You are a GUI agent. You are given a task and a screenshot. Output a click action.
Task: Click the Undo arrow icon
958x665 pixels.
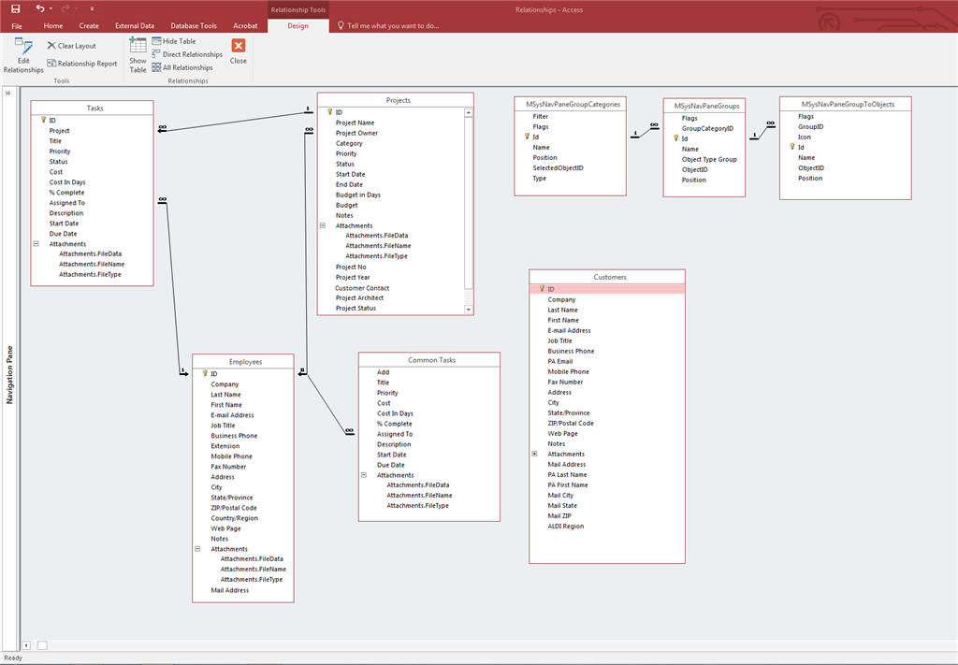pos(39,8)
